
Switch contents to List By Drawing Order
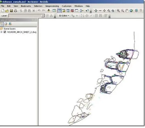coord(2,24)
